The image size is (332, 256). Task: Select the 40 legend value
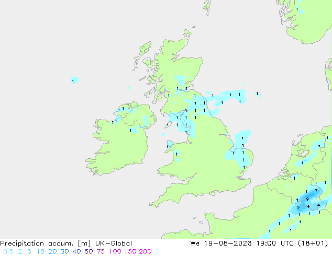[76, 252]
